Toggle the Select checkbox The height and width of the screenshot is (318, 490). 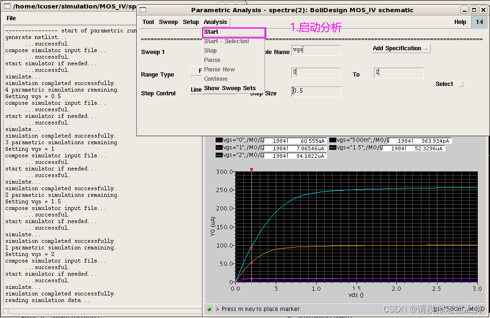coord(460,84)
